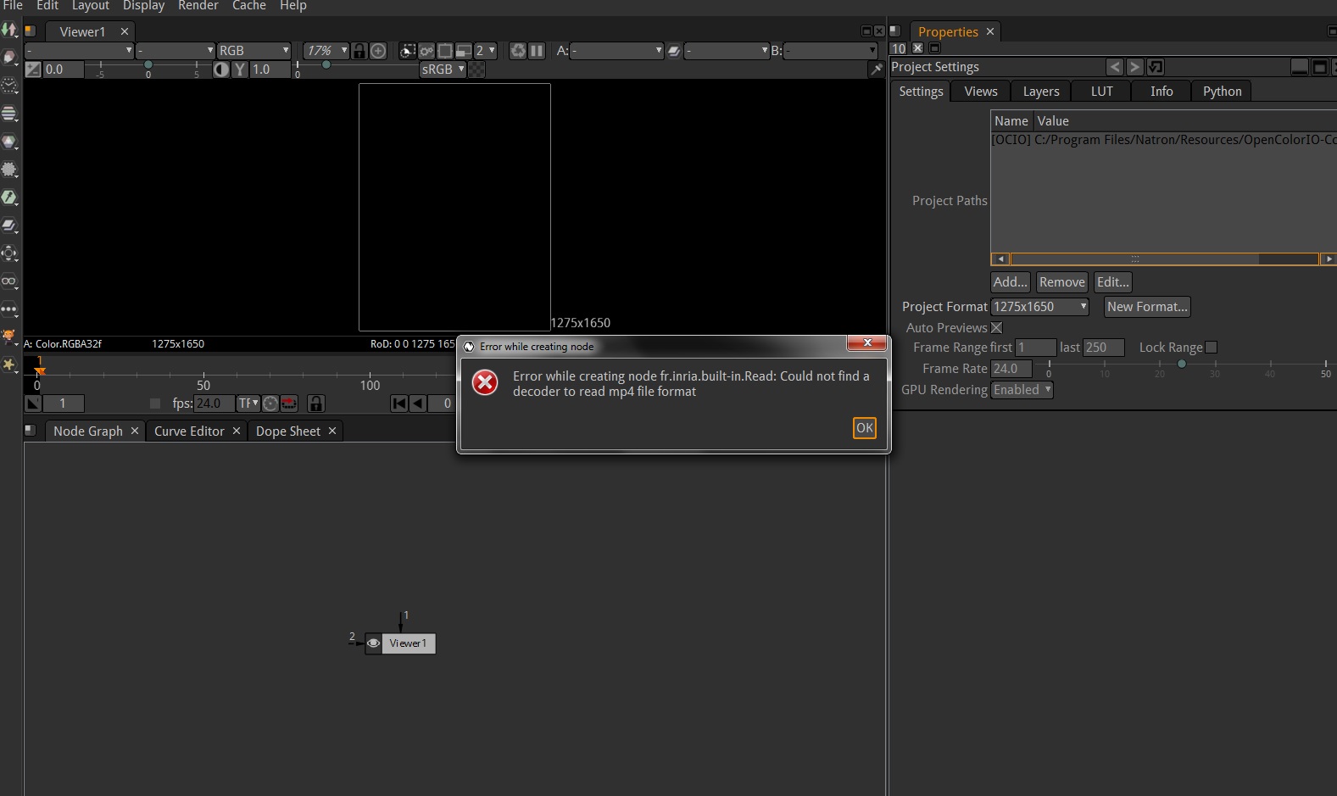The width and height of the screenshot is (1337, 796).
Task: Click the viewer gamma Y icon
Action: click(x=240, y=70)
